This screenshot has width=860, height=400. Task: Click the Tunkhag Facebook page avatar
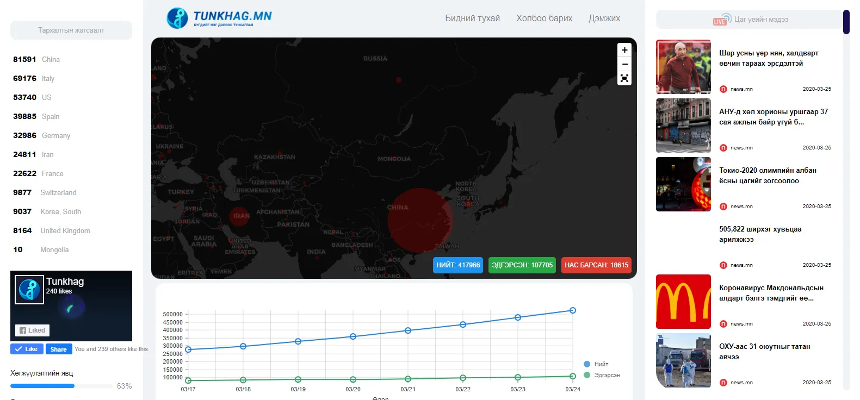coord(29,289)
